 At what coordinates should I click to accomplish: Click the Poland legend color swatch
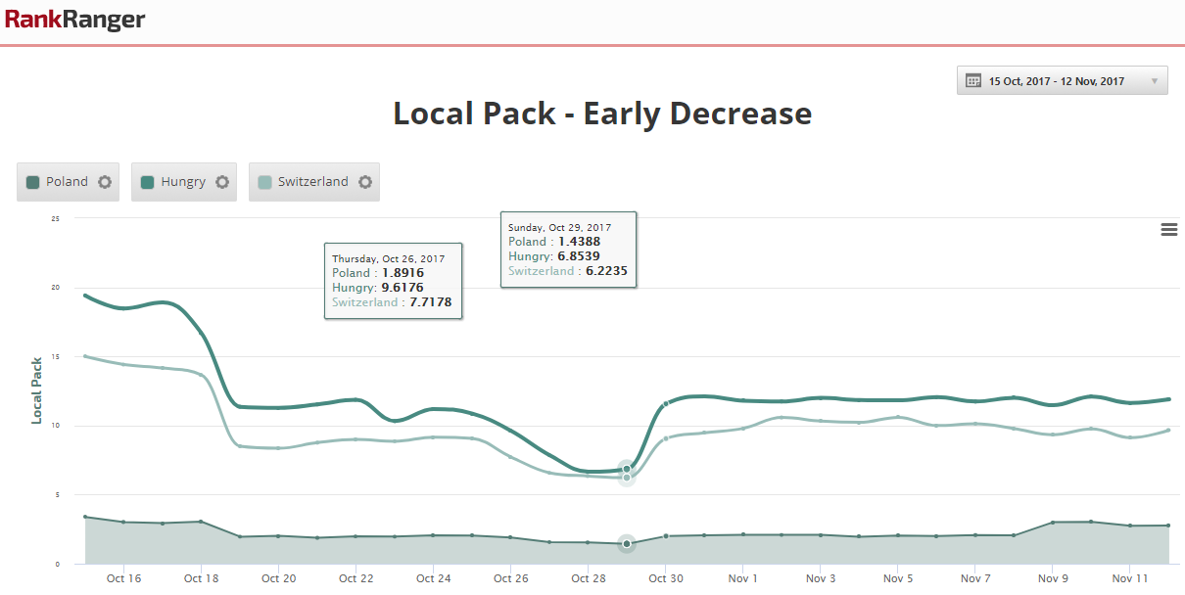pos(32,182)
